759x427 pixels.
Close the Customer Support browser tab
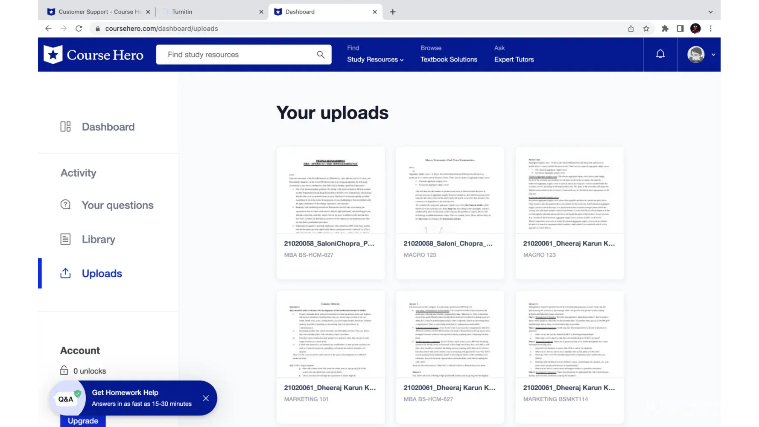pyautogui.click(x=148, y=12)
